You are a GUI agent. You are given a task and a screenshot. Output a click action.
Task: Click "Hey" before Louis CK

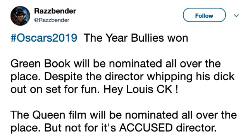[x=113, y=89]
